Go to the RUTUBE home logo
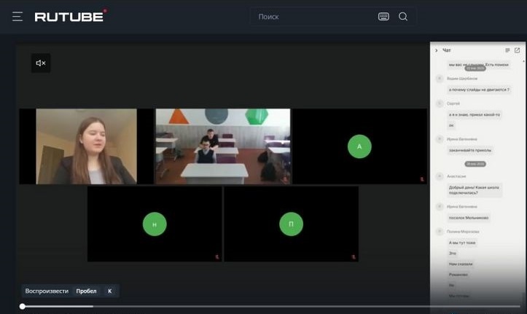The image size is (527, 314). click(x=71, y=16)
